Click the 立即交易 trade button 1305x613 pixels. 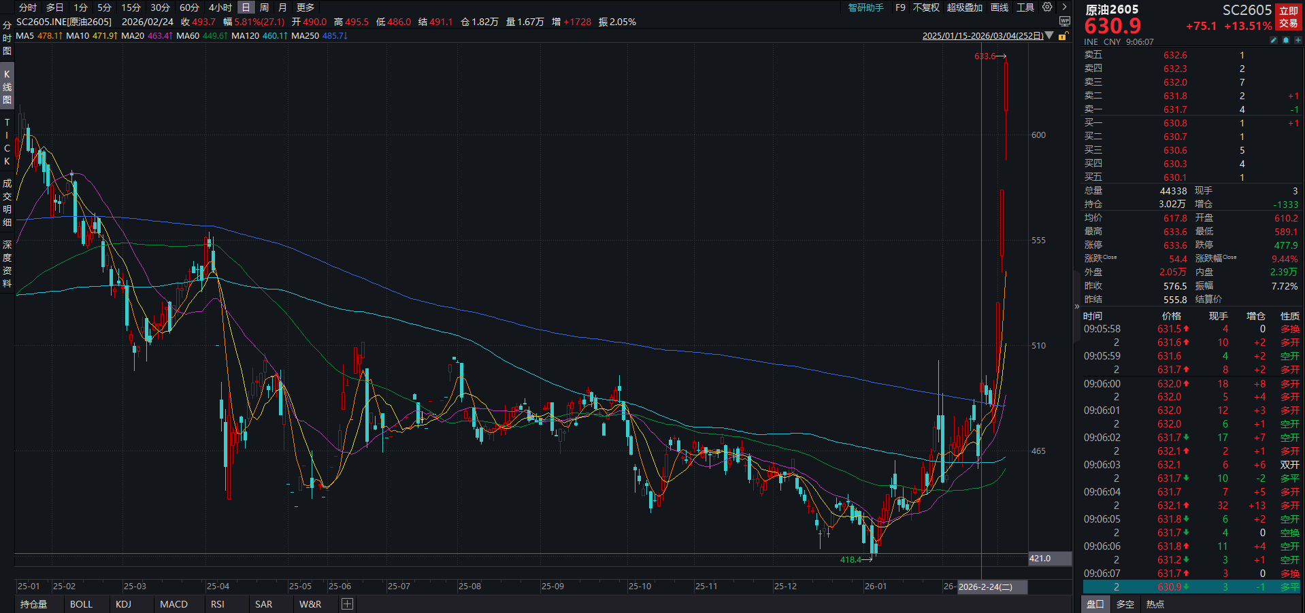coord(1289,17)
